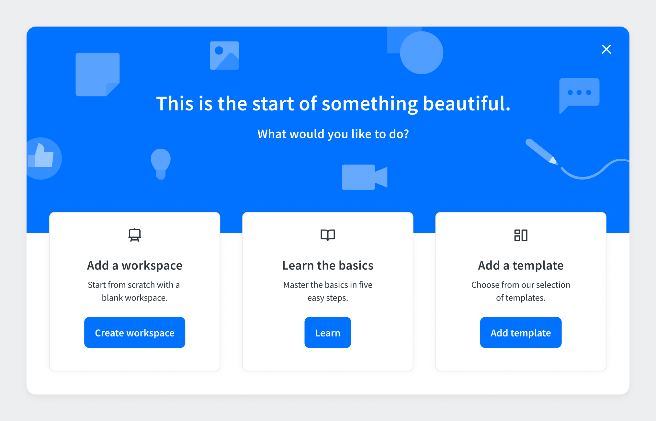Close the welcome dialog with the X
Screen dimensions: 656x421
(606, 49)
